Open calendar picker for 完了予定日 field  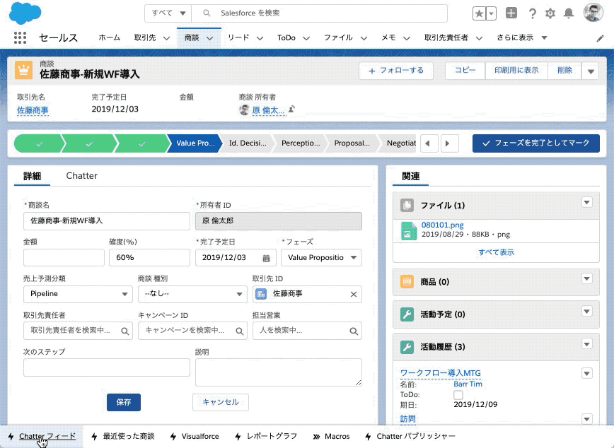coord(266,258)
